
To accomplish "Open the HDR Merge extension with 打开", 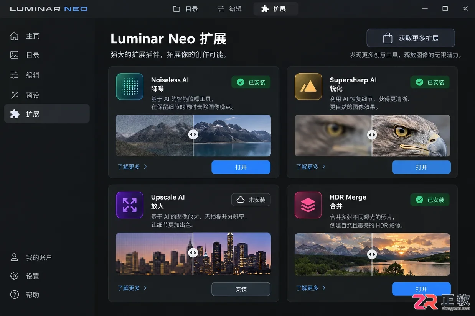I will click(x=421, y=289).
